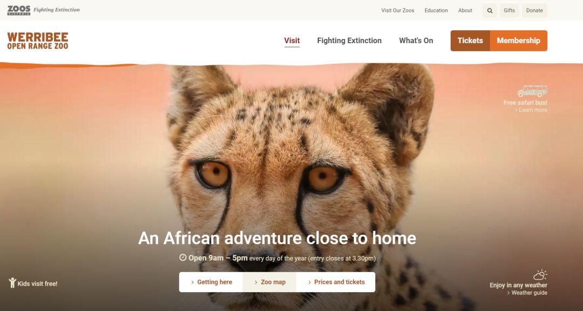This screenshot has width=583, height=311.
Task: Click the cloud and sun weather icon
Action: click(x=540, y=275)
